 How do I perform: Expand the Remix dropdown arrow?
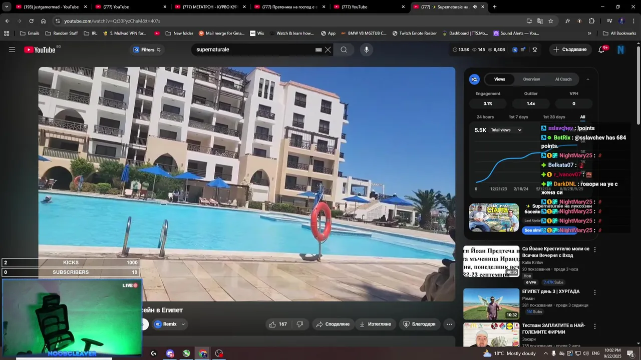pos(183,324)
